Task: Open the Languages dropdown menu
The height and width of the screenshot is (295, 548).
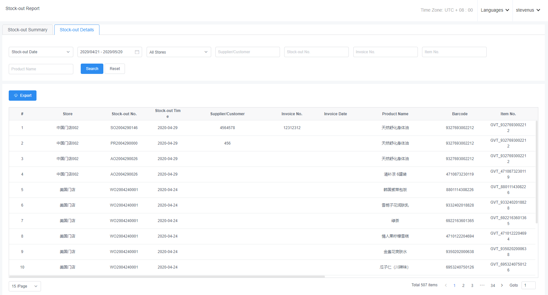Action: pyautogui.click(x=495, y=10)
